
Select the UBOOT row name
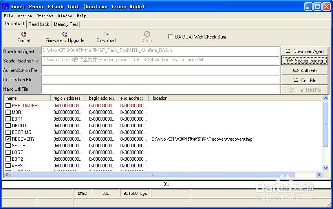[19, 126]
